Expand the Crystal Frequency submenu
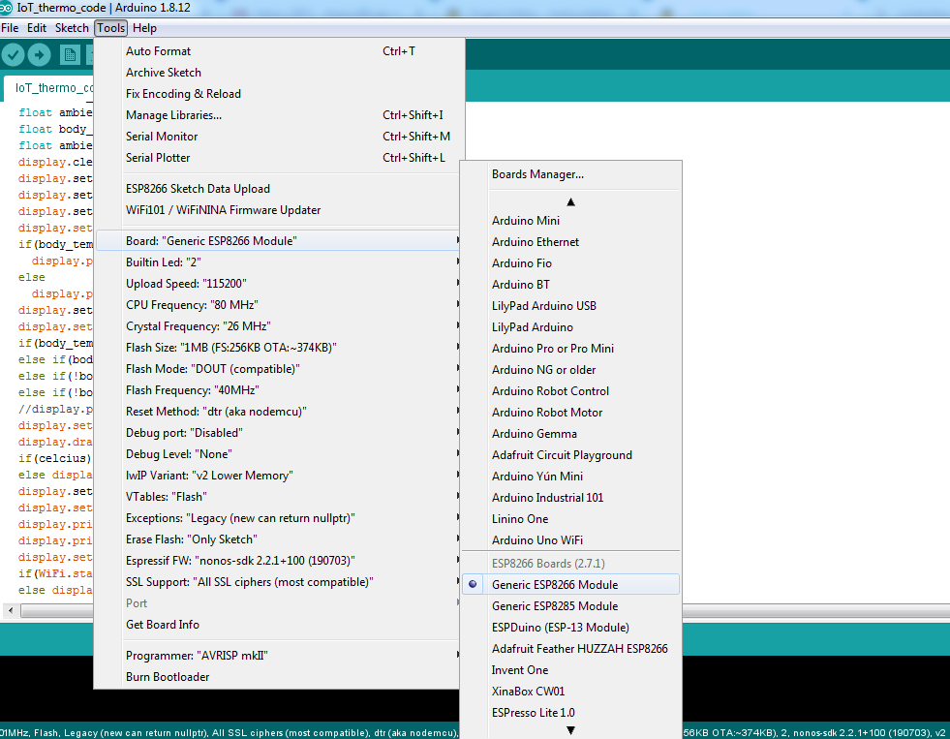Screen dimensions: 950x739 coord(279,326)
